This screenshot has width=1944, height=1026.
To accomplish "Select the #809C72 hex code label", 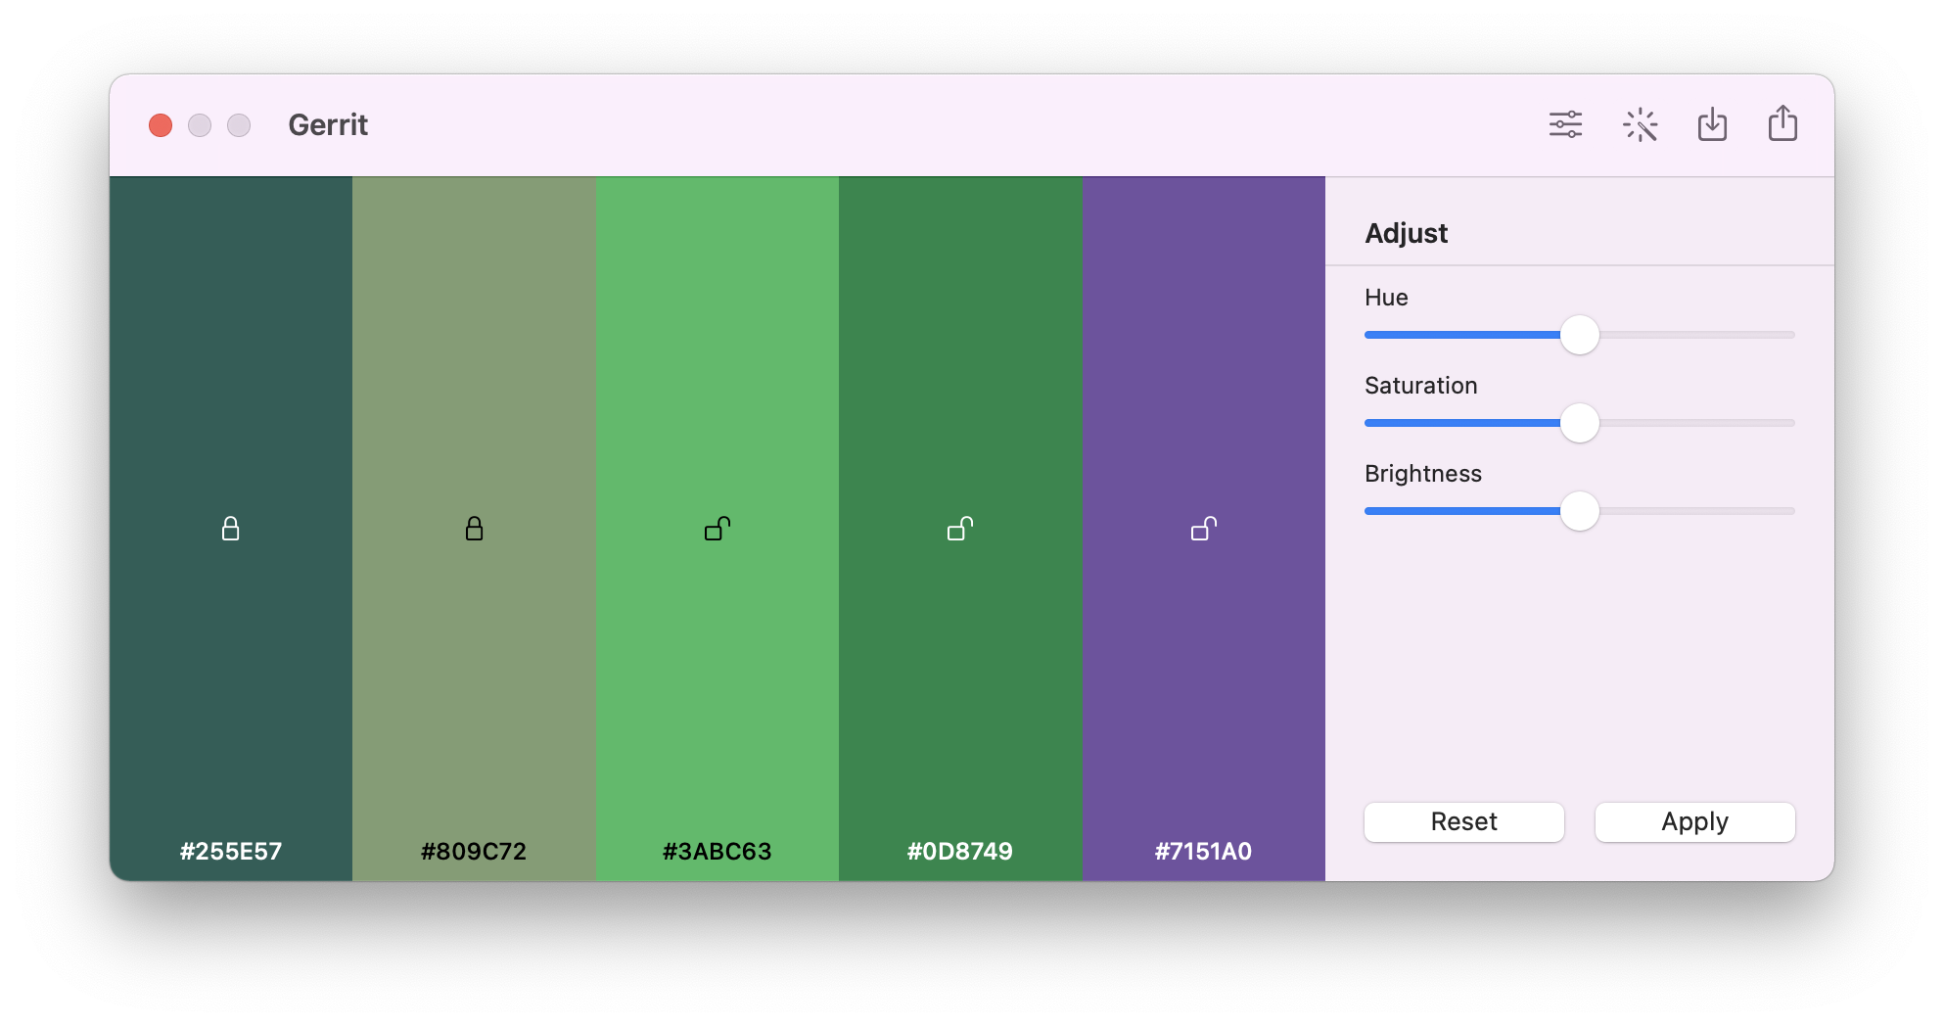I will tap(474, 851).
